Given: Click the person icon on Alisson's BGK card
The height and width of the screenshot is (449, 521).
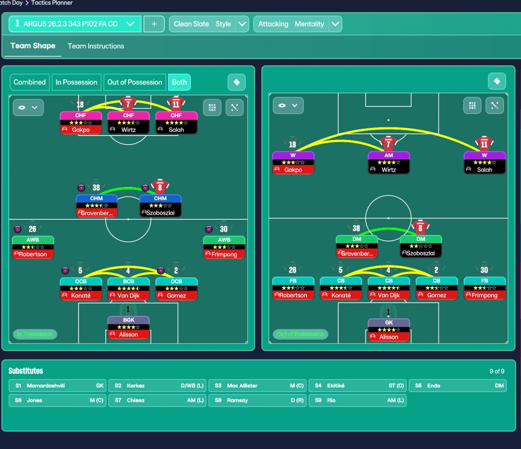Looking at the screenshot, I should coord(112,334).
